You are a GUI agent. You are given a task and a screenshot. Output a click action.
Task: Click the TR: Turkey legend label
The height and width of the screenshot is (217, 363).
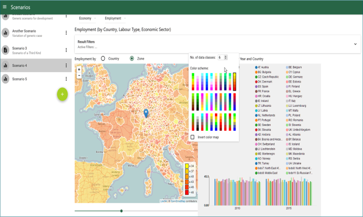[264, 163]
